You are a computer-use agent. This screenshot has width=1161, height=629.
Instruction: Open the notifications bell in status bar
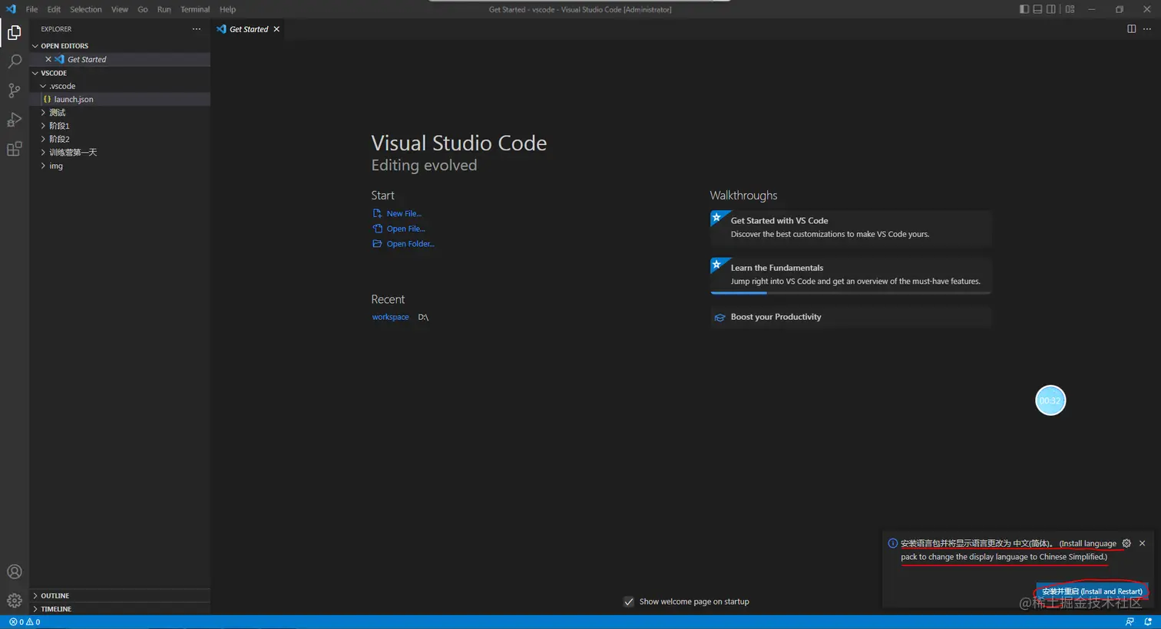click(1147, 622)
